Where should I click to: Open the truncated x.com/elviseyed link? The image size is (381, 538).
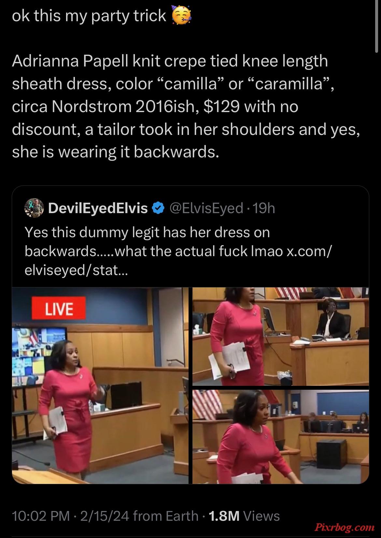coord(177,261)
